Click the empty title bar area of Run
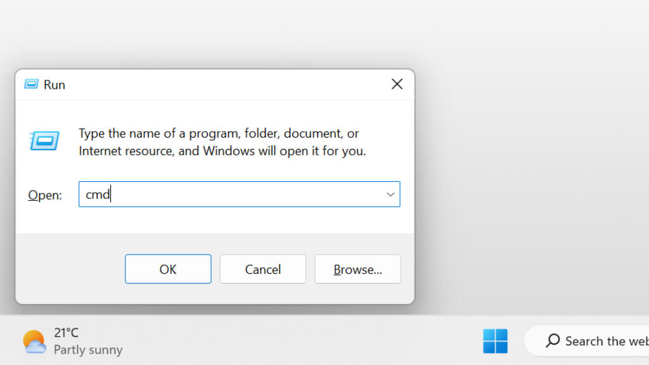 (x=222, y=84)
